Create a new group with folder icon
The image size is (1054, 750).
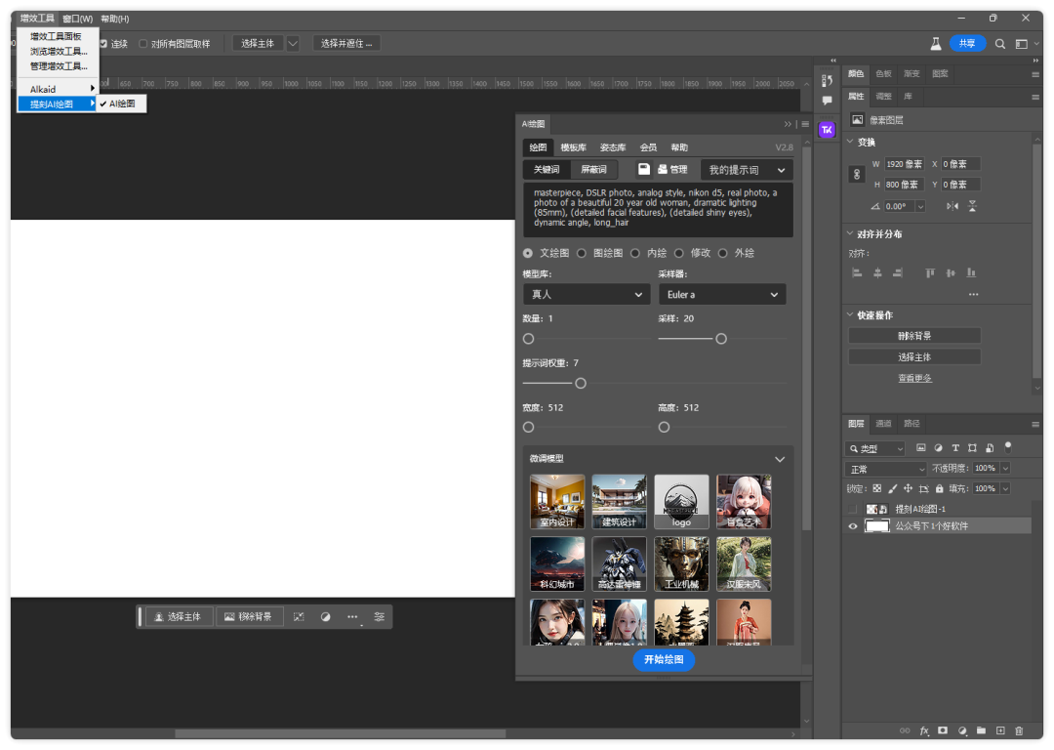click(982, 730)
